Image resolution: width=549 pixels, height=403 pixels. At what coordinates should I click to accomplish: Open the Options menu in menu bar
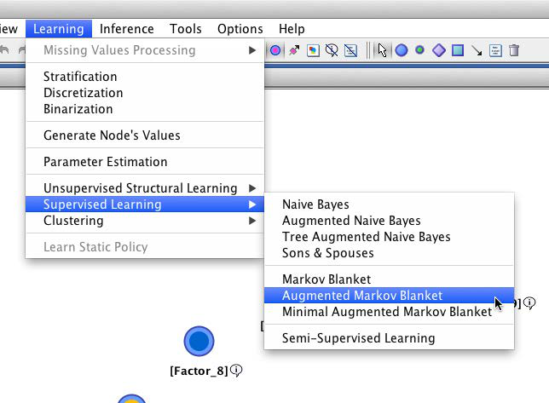pyautogui.click(x=240, y=29)
